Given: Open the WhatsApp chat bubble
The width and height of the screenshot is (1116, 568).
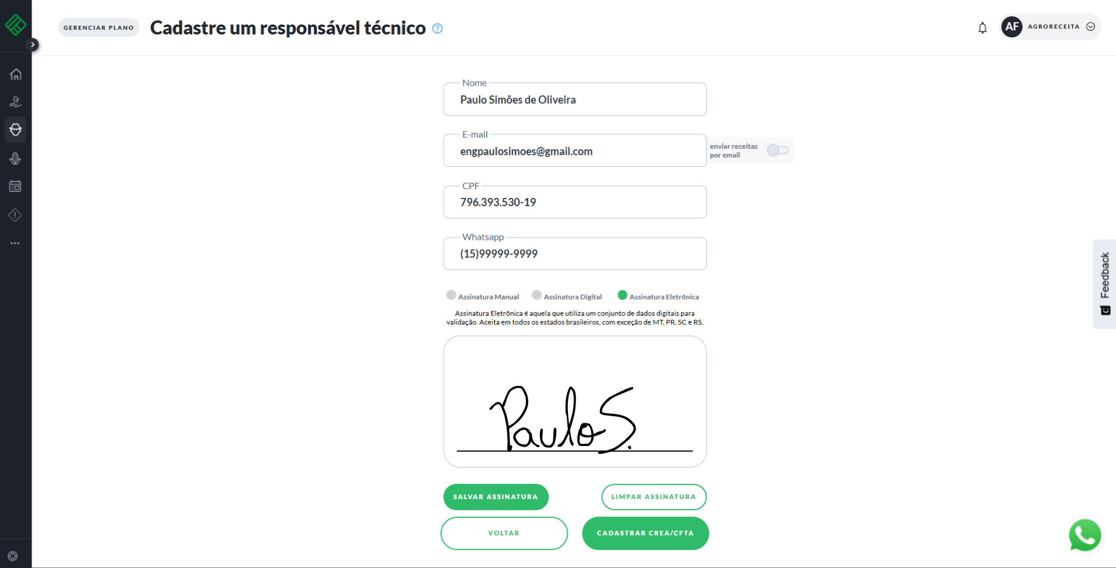Looking at the screenshot, I should 1084,535.
